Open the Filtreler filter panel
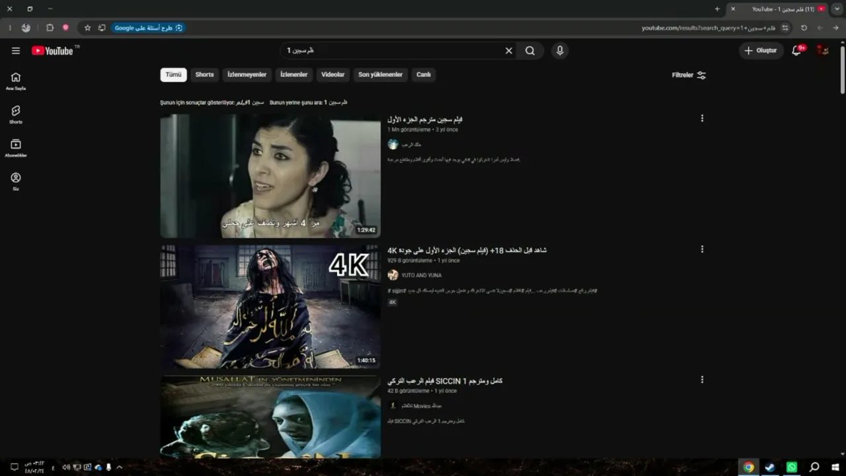The height and width of the screenshot is (476, 846). [689, 75]
